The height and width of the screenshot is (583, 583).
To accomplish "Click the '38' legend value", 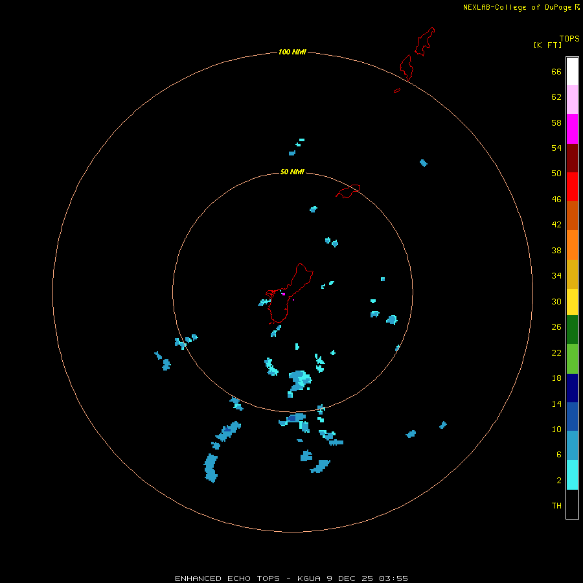I will click(556, 250).
